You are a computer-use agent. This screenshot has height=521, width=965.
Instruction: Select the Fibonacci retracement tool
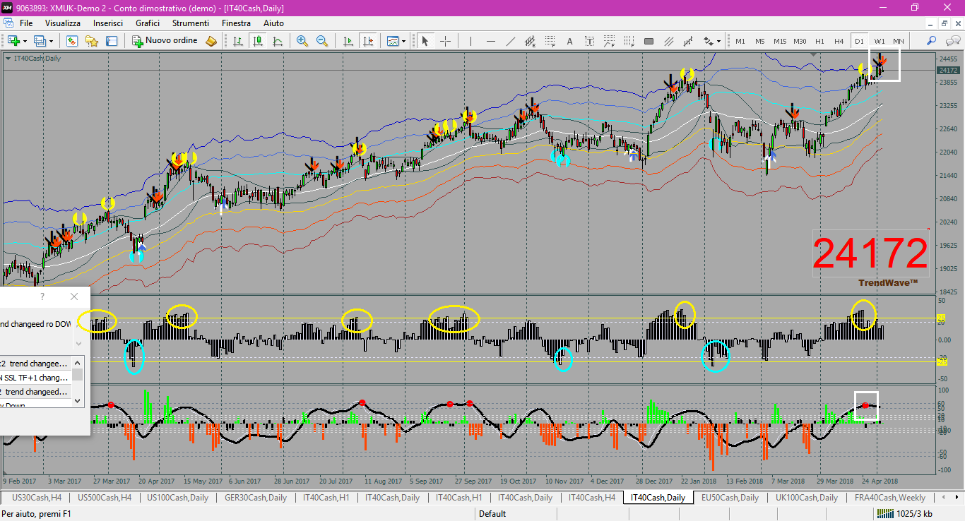pos(550,41)
